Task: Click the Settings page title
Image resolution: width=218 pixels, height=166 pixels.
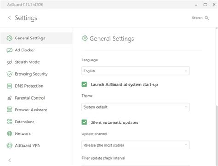Action: click(26, 18)
